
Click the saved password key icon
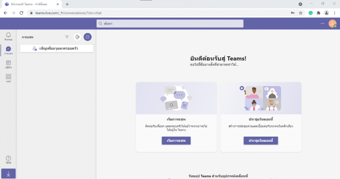(293, 13)
